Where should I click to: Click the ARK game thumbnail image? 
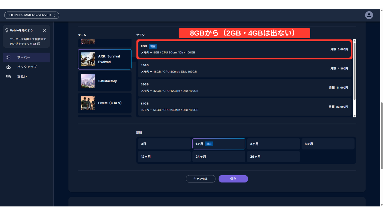click(x=88, y=59)
